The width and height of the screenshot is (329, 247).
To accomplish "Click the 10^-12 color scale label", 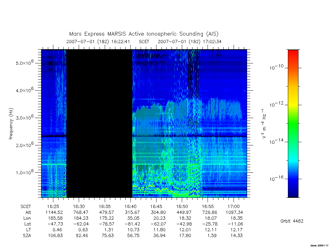I will [276, 105].
